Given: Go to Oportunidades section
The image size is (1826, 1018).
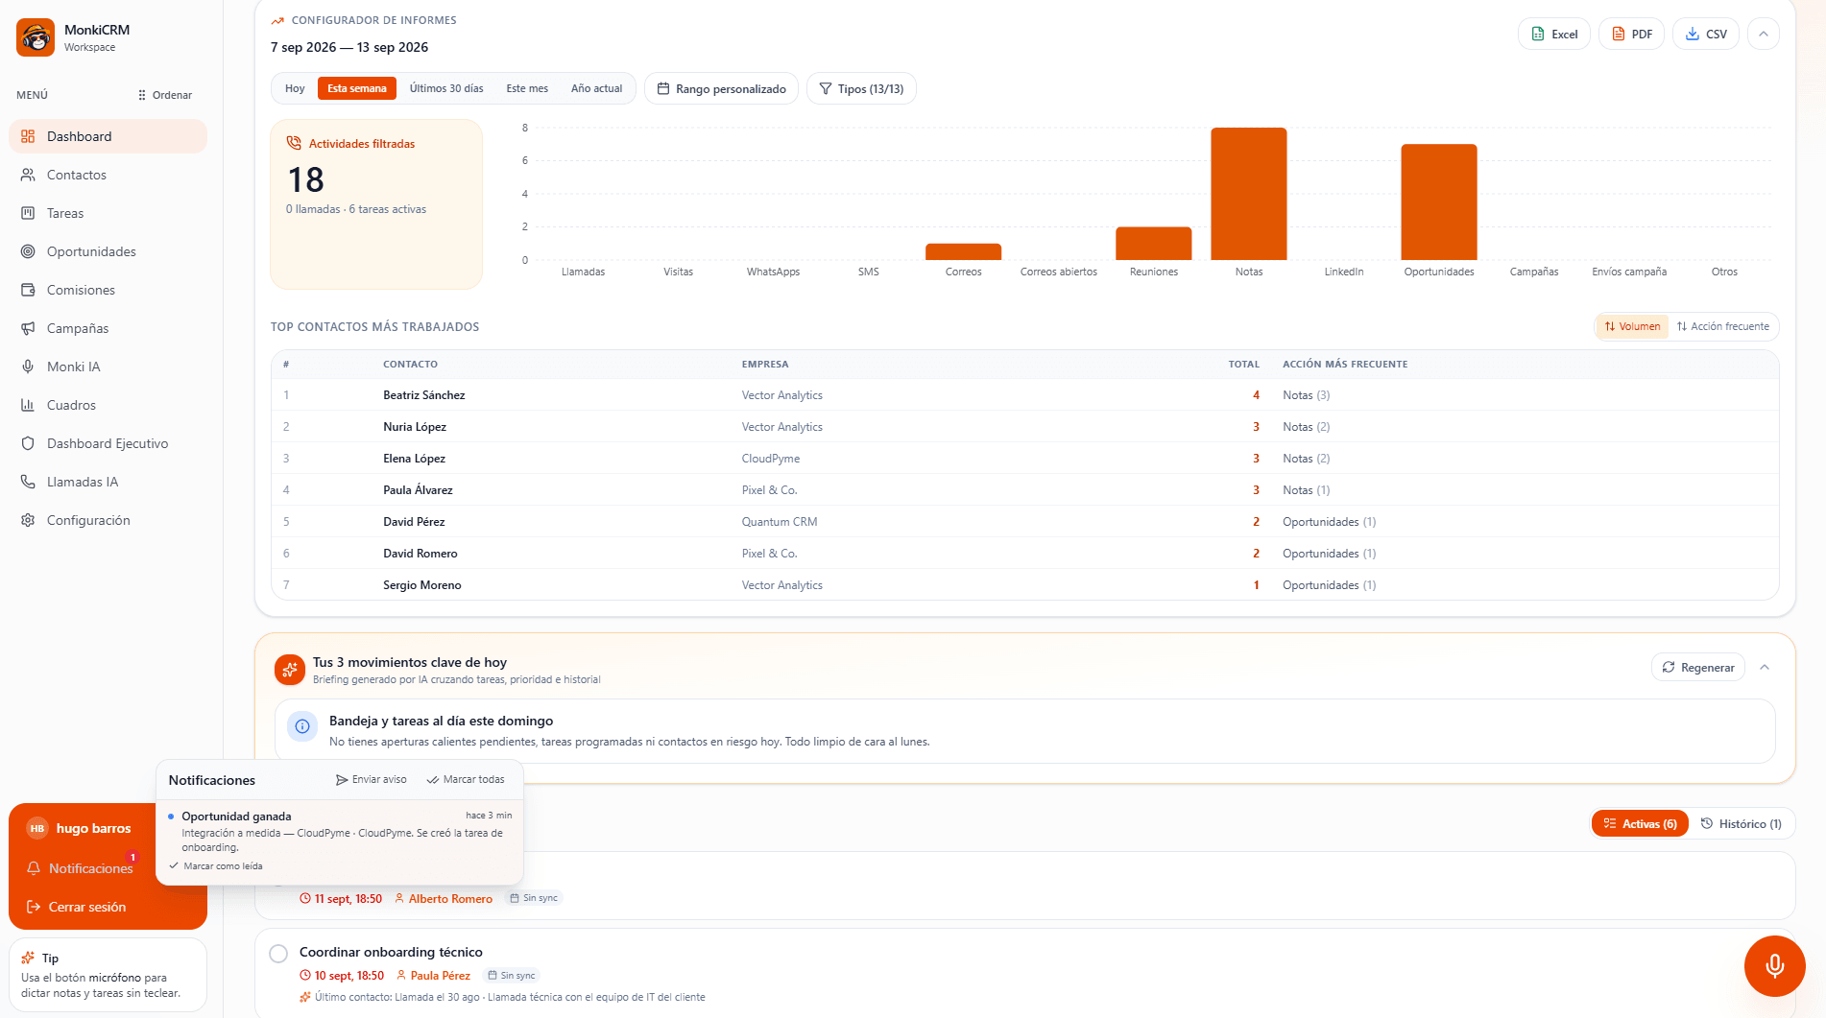Looking at the screenshot, I should (108, 251).
